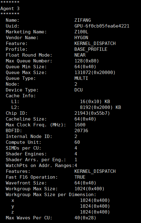Select the L1 cache value '16(0x10) KB'

pyautogui.click(x=95, y=102)
